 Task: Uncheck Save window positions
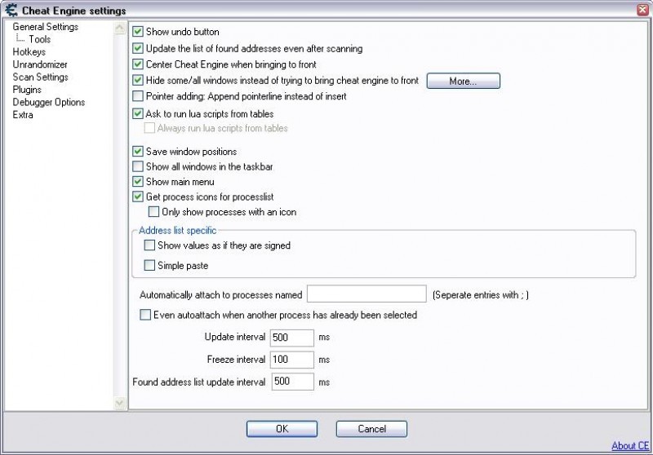[137, 152]
